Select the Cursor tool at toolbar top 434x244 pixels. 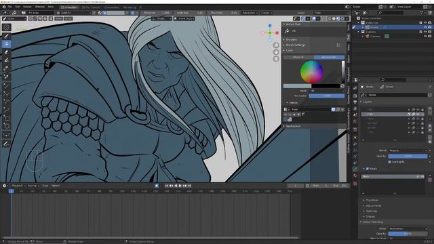[7, 27]
